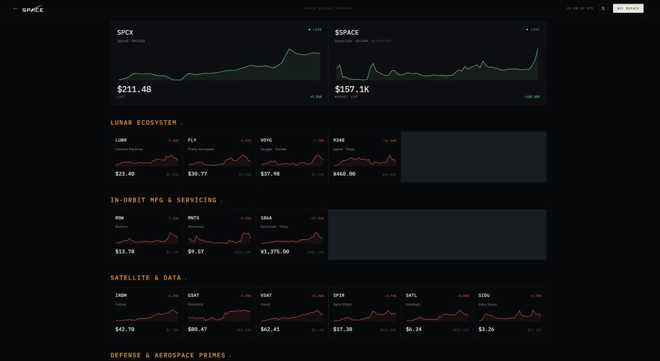
Task: Open the VOYG Voyager Starlab card
Action: (292, 157)
